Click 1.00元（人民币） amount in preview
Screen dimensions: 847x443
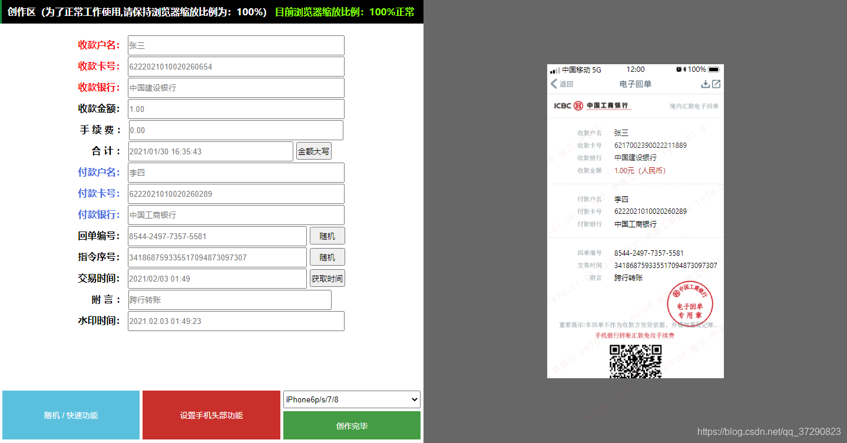[640, 171]
